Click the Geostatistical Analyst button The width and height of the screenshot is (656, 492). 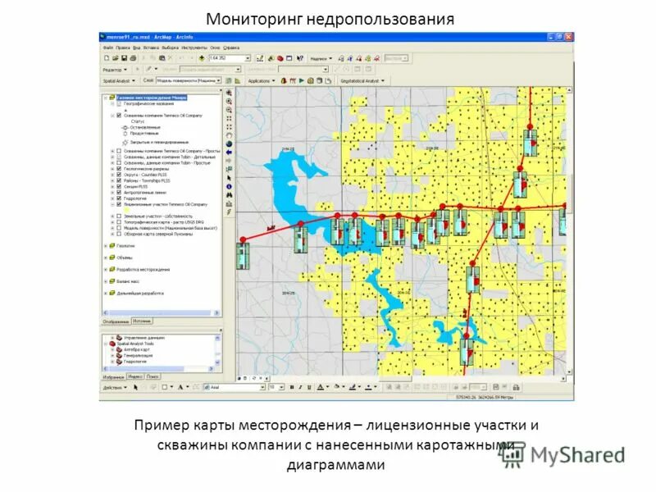click(362, 80)
